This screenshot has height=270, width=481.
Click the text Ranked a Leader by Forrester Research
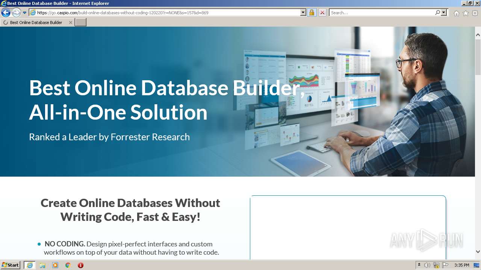[109, 137]
